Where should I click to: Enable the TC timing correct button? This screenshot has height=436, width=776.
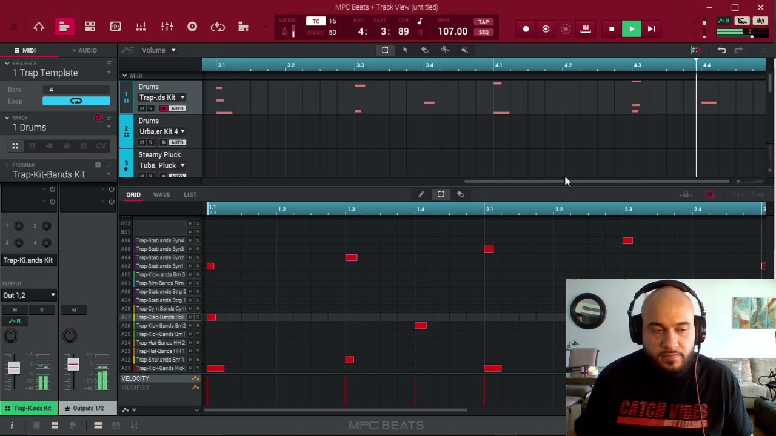pos(316,21)
